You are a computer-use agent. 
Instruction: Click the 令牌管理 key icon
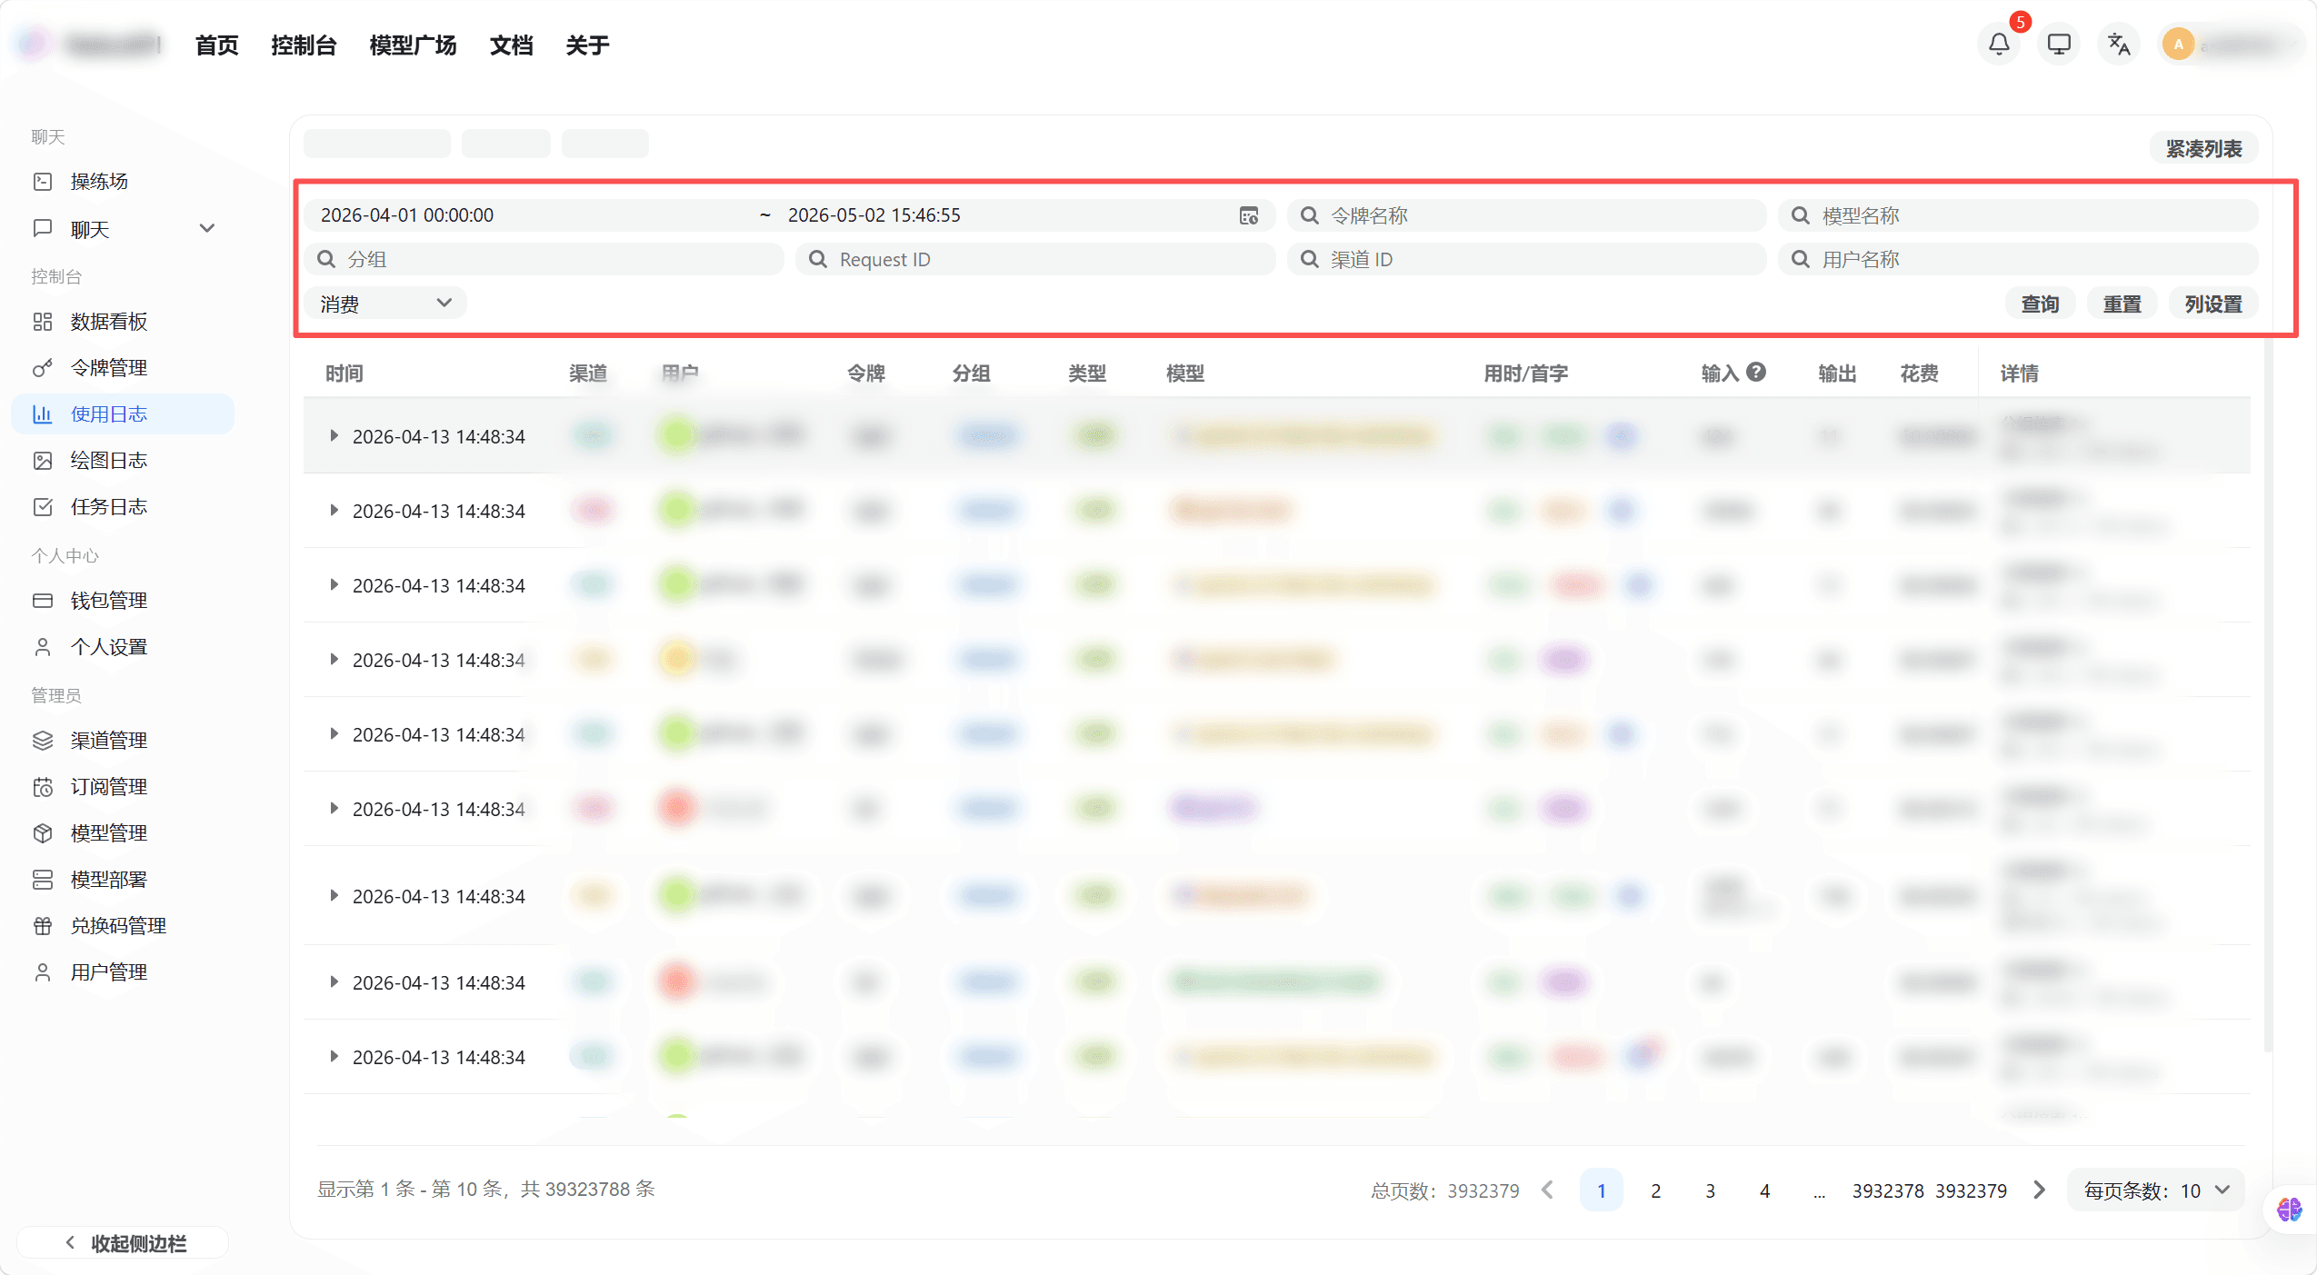tap(43, 367)
